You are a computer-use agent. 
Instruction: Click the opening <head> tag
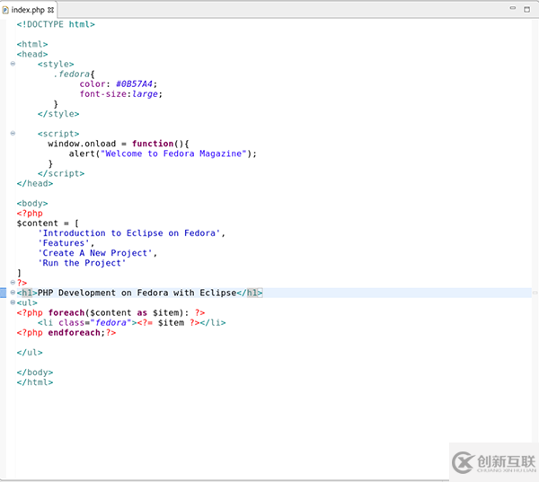32,54
